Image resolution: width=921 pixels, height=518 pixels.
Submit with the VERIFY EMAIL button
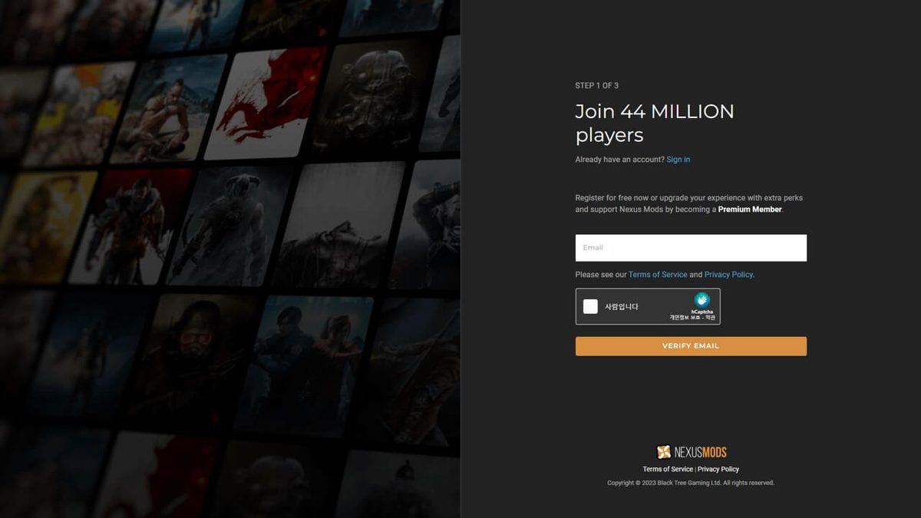[x=691, y=346]
